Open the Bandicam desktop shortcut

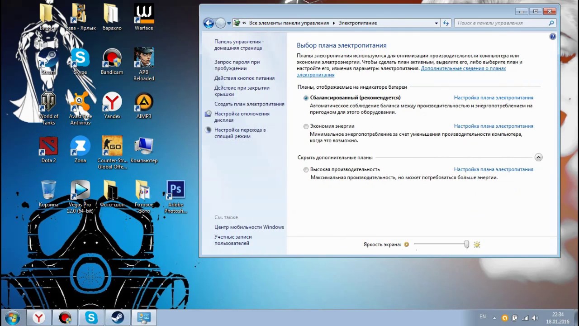[x=112, y=61]
